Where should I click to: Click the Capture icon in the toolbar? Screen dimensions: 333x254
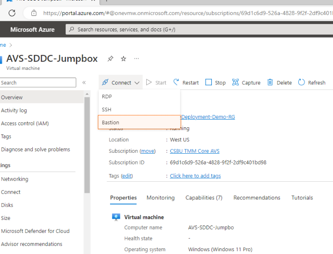pos(236,82)
